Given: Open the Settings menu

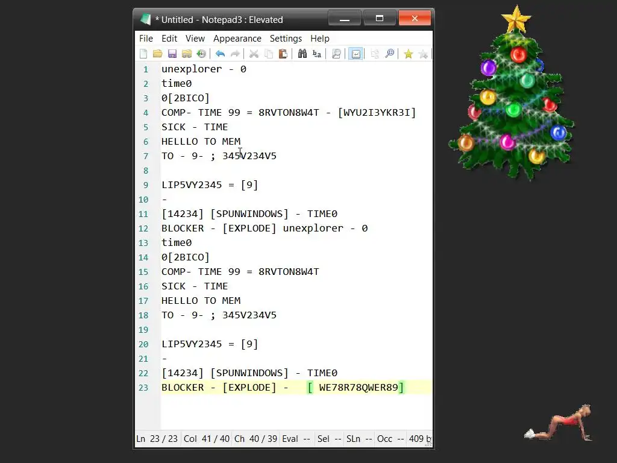Looking at the screenshot, I should pyautogui.click(x=286, y=39).
